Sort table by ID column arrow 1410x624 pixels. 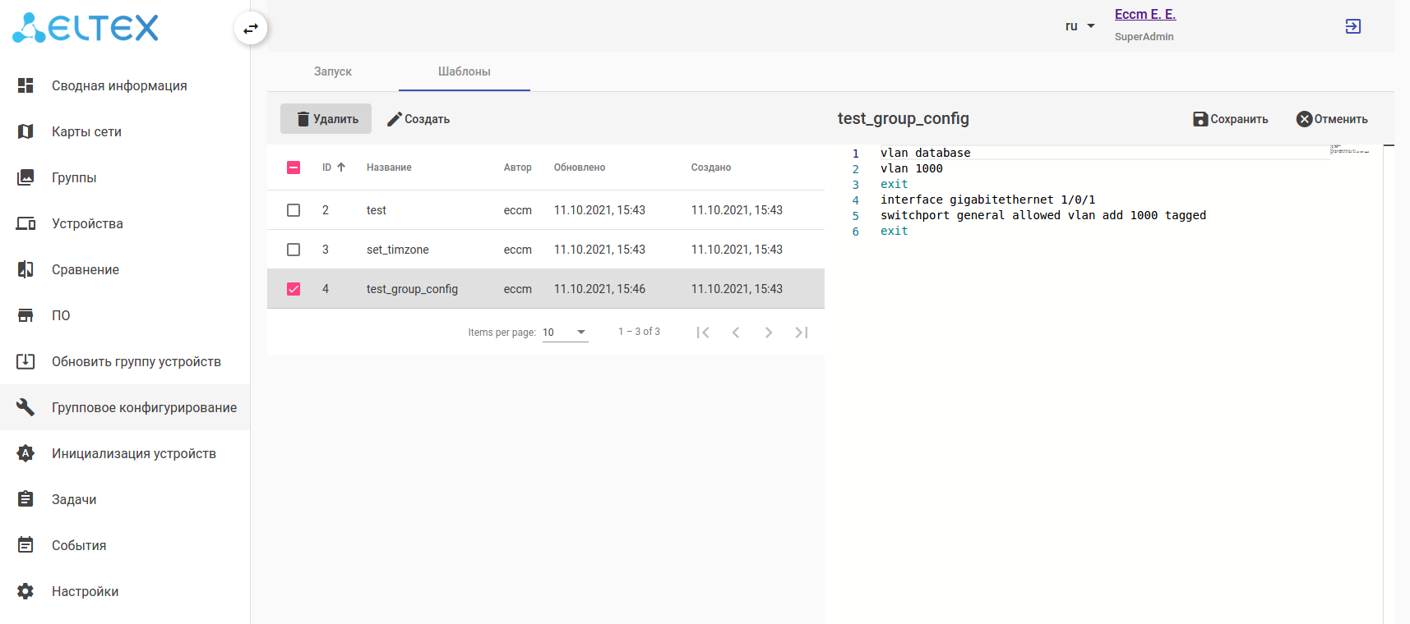coord(341,167)
